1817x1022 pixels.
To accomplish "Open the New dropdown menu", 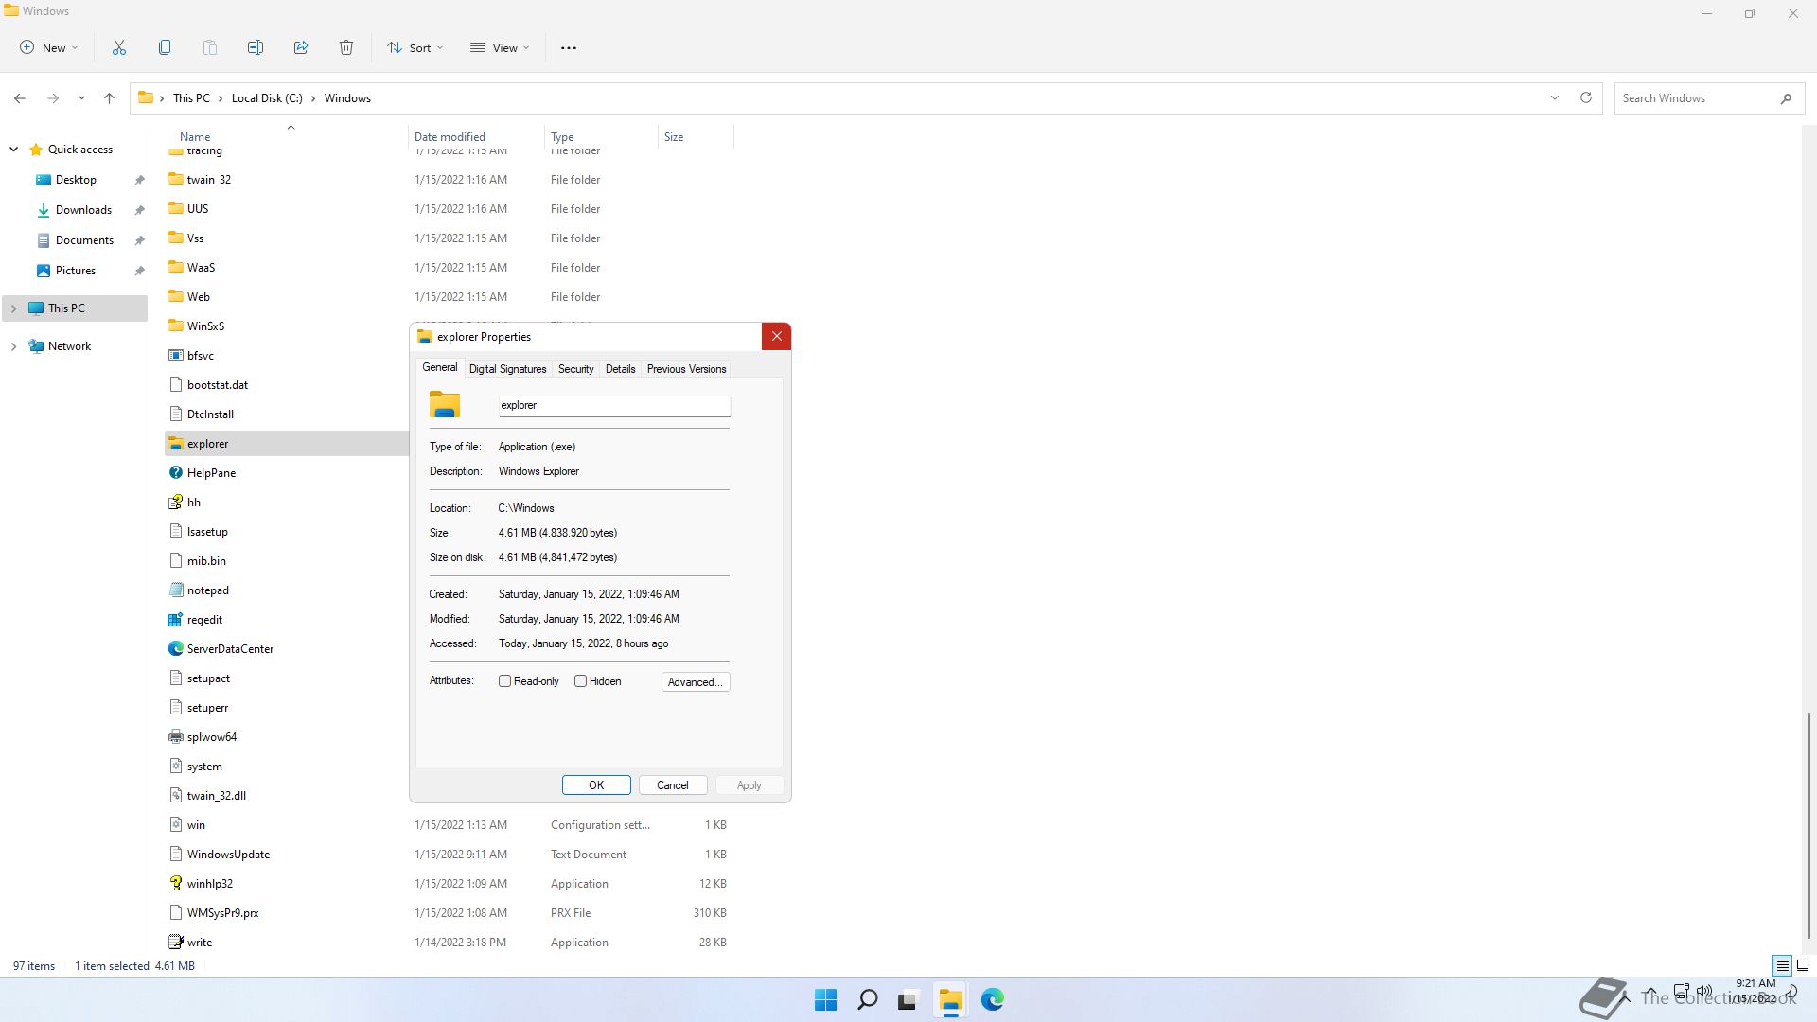I will click(x=48, y=47).
